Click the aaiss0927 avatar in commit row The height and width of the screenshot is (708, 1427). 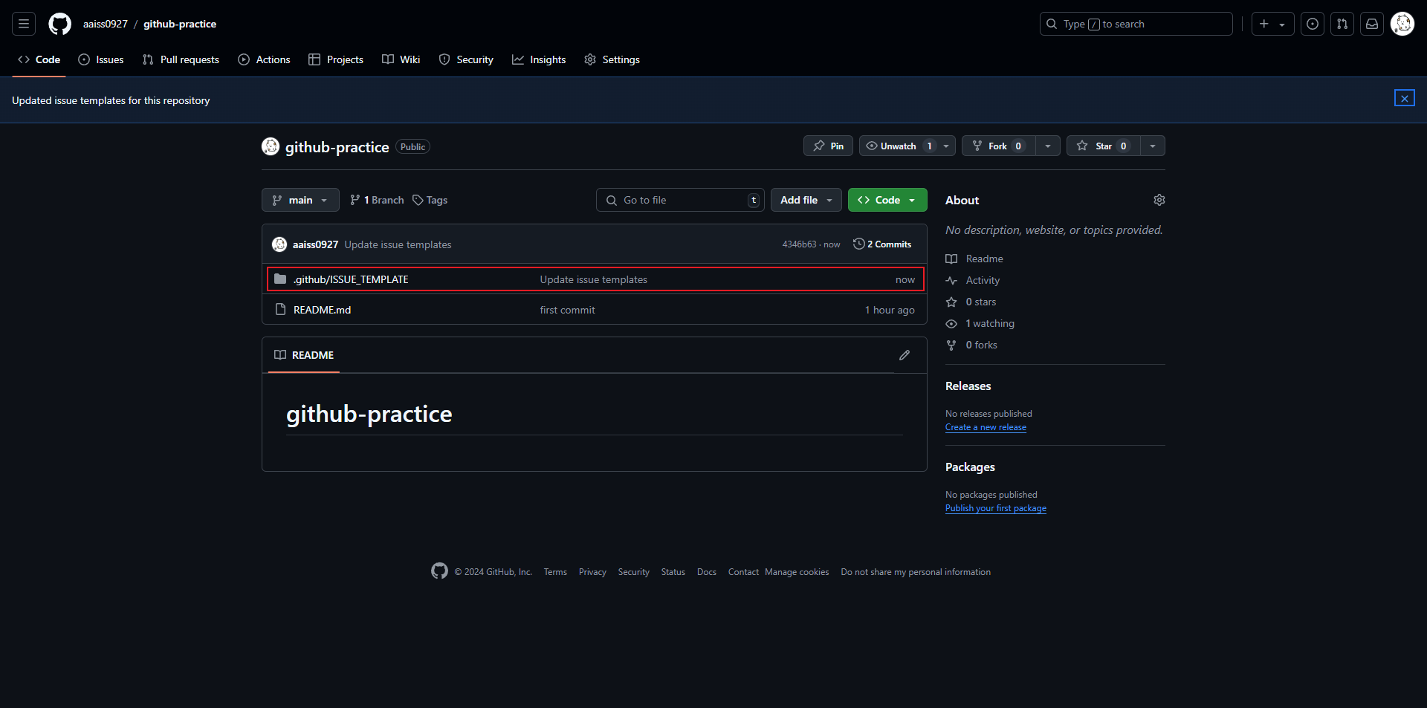279,244
